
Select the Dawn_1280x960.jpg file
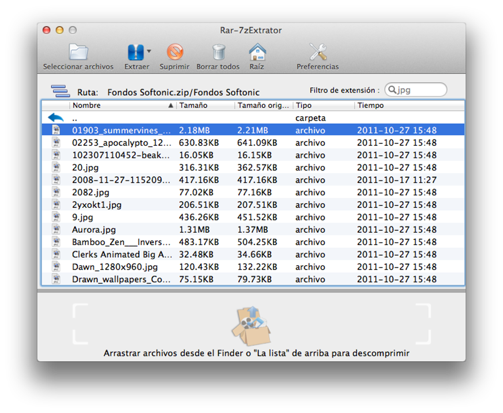pyautogui.click(x=253, y=267)
